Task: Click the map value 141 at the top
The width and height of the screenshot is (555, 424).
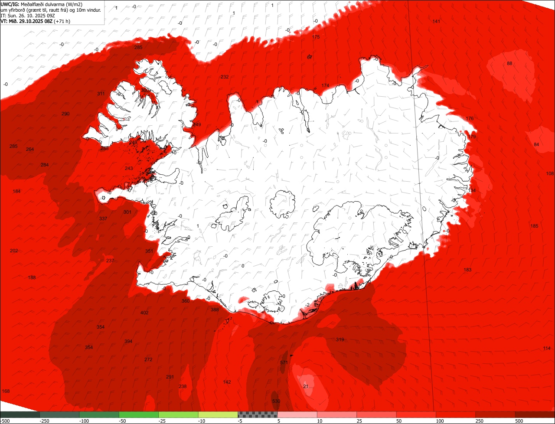Action: point(436,21)
